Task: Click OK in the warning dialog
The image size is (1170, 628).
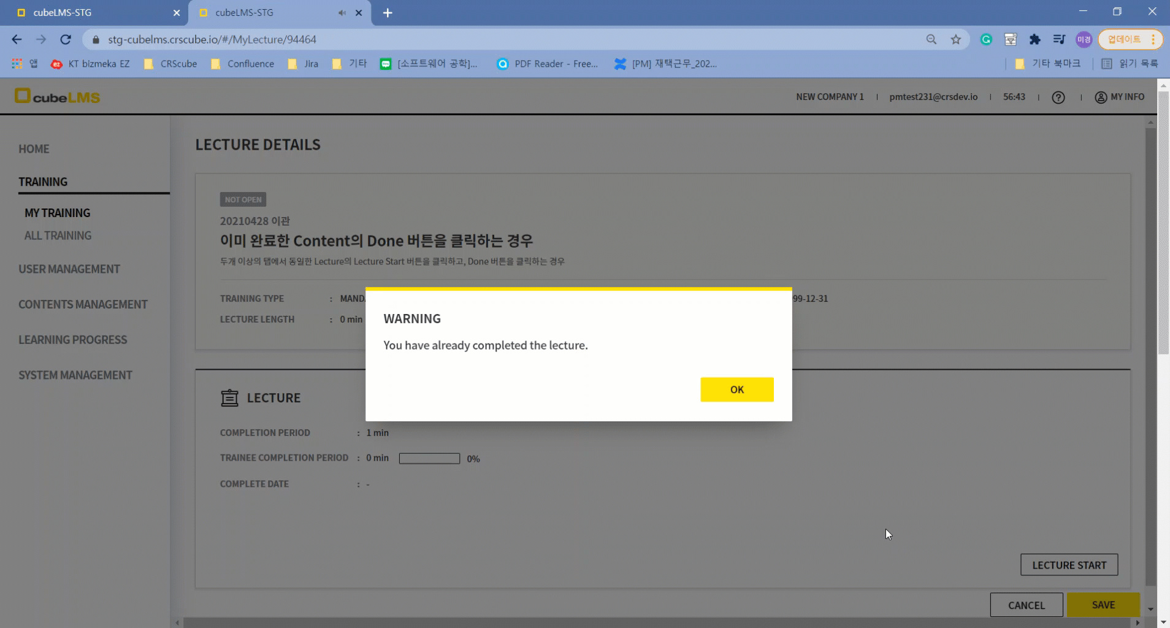Action: (x=736, y=389)
